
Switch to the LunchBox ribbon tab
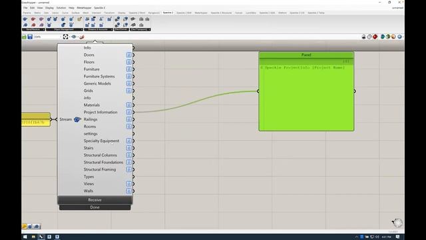coord(251,13)
